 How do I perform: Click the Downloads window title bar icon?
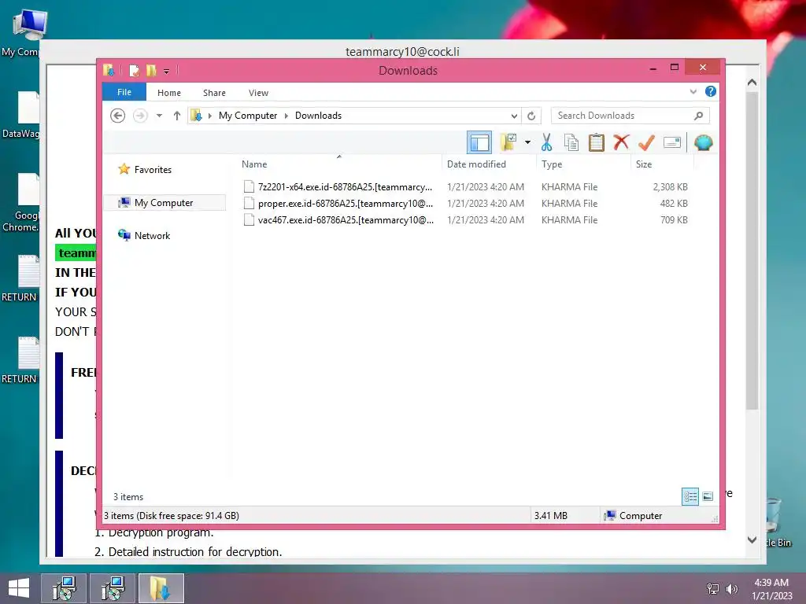109,70
